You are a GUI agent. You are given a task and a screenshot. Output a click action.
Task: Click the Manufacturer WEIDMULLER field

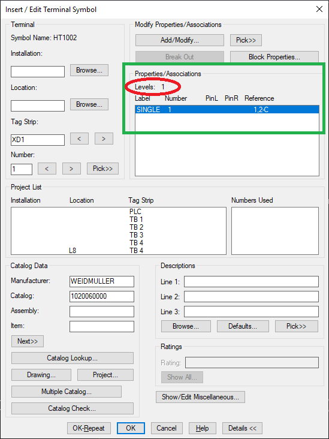[102, 281]
